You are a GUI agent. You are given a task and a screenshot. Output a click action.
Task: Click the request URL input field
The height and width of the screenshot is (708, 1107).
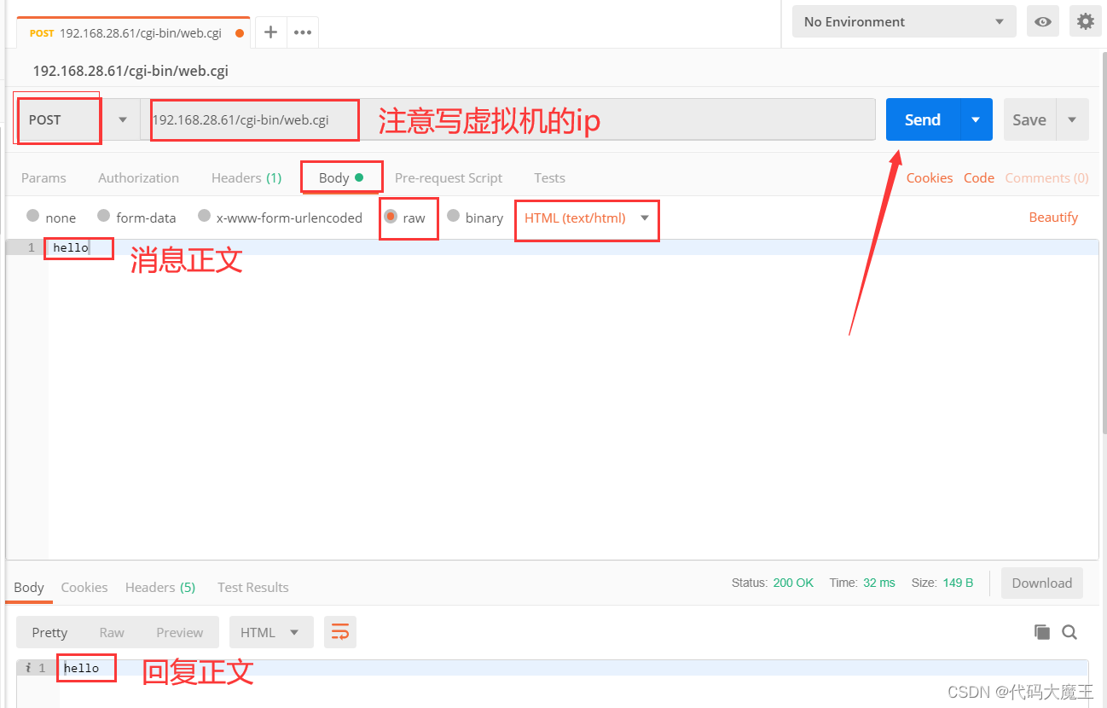click(507, 120)
